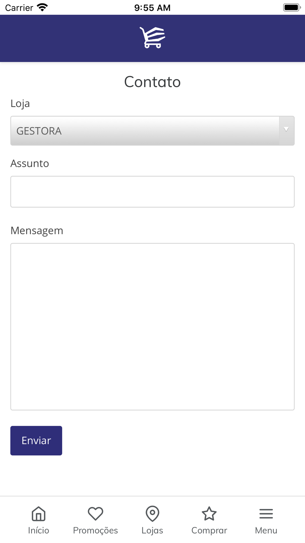Open the hamburger Menu icon
Viewport: 305px width, 543px height.
tap(266, 514)
